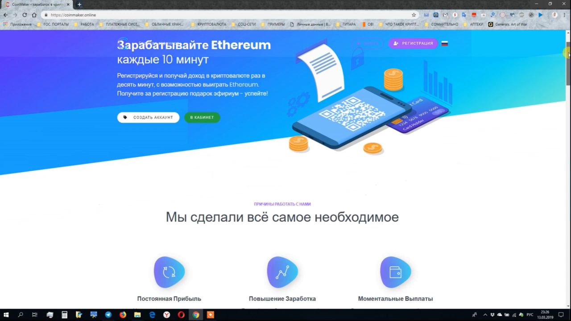The image size is (571, 321).
Task: Open the Generals. Art of War bookmark
Action: (508, 24)
